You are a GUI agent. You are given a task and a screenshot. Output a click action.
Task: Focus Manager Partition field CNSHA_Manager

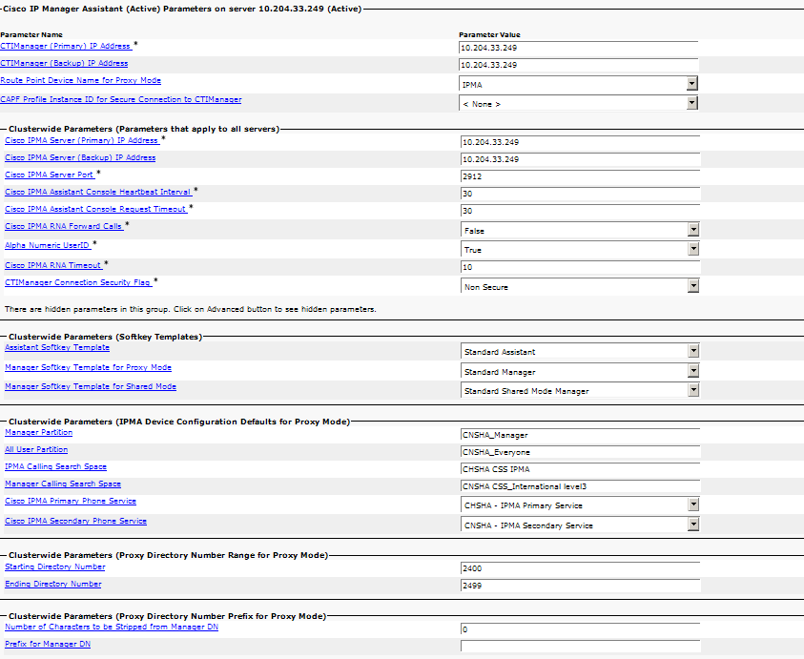(581, 435)
